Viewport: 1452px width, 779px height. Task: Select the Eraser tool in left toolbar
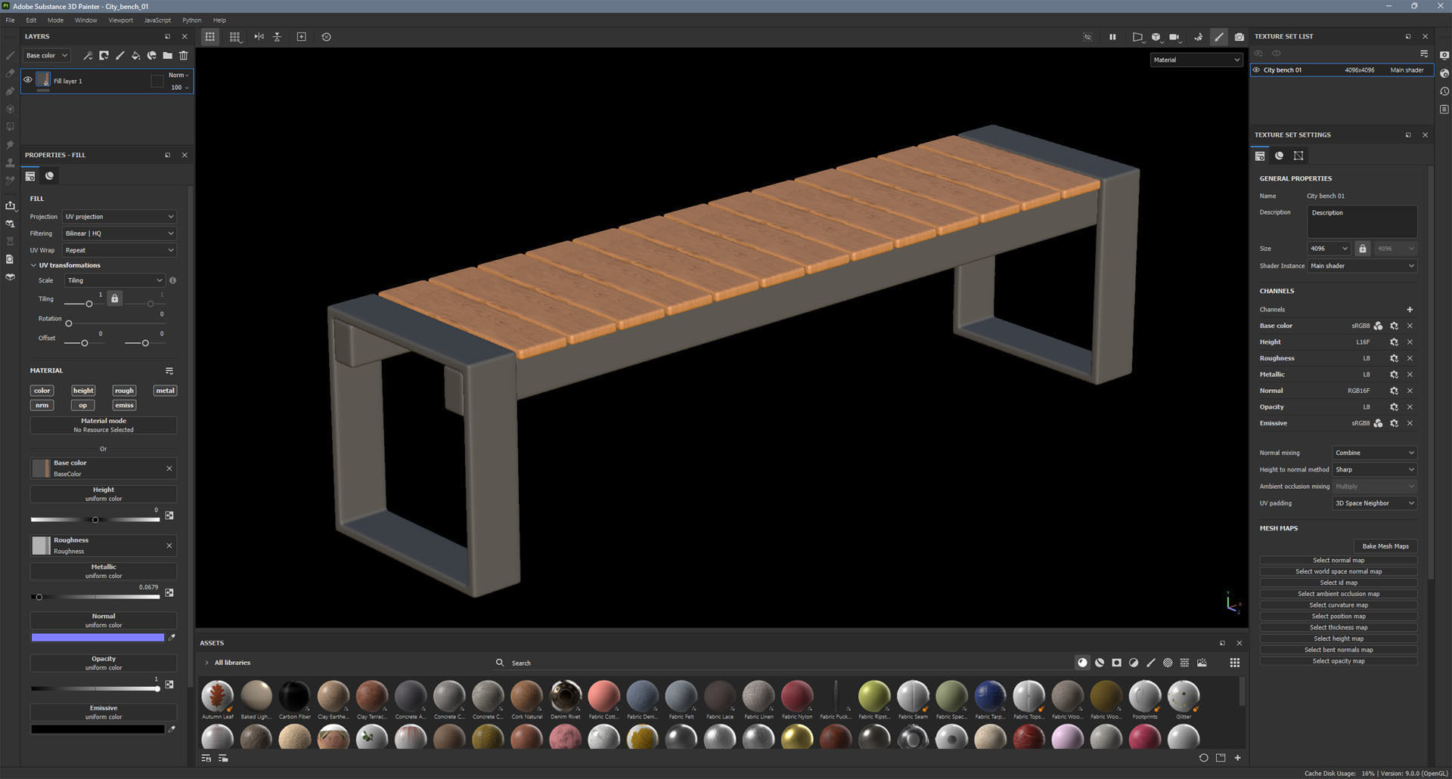10,73
